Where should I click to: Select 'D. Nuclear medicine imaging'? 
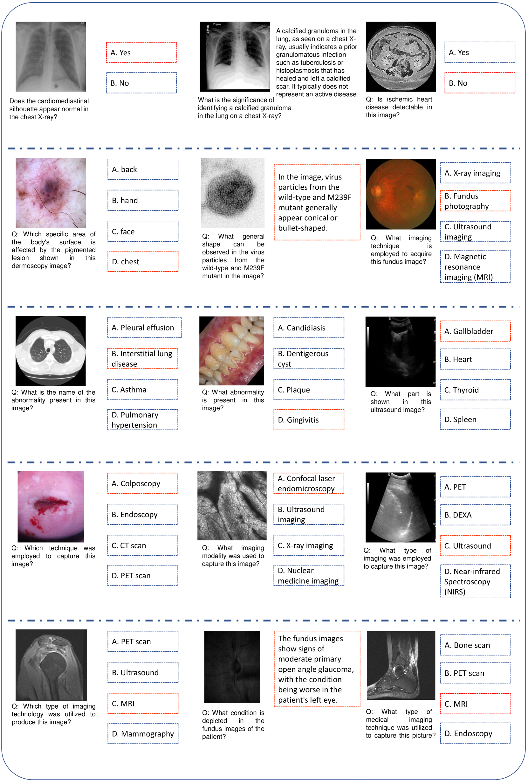[x=309, y=575]
